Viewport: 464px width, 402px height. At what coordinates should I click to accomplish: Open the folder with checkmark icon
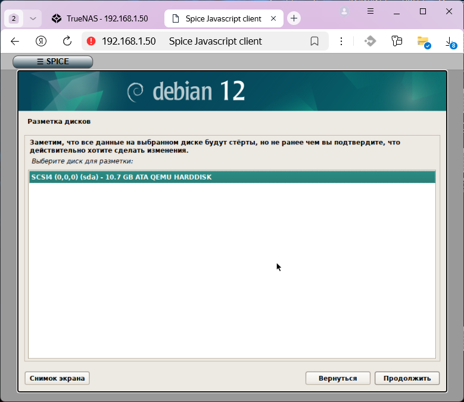point(423,42)
